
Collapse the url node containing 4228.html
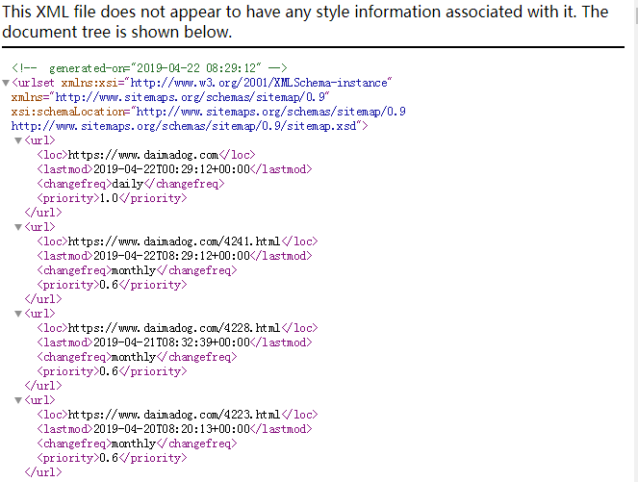(18, 314)
